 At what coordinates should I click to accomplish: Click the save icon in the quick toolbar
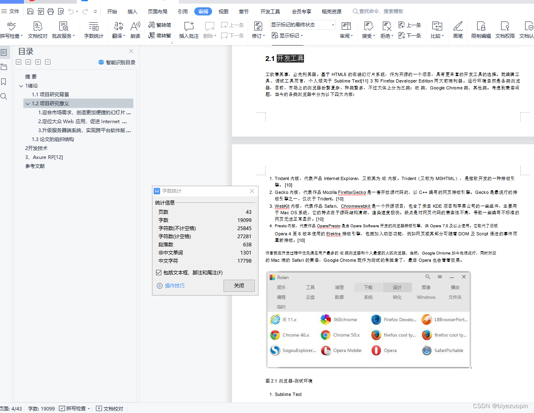point(30,11)
